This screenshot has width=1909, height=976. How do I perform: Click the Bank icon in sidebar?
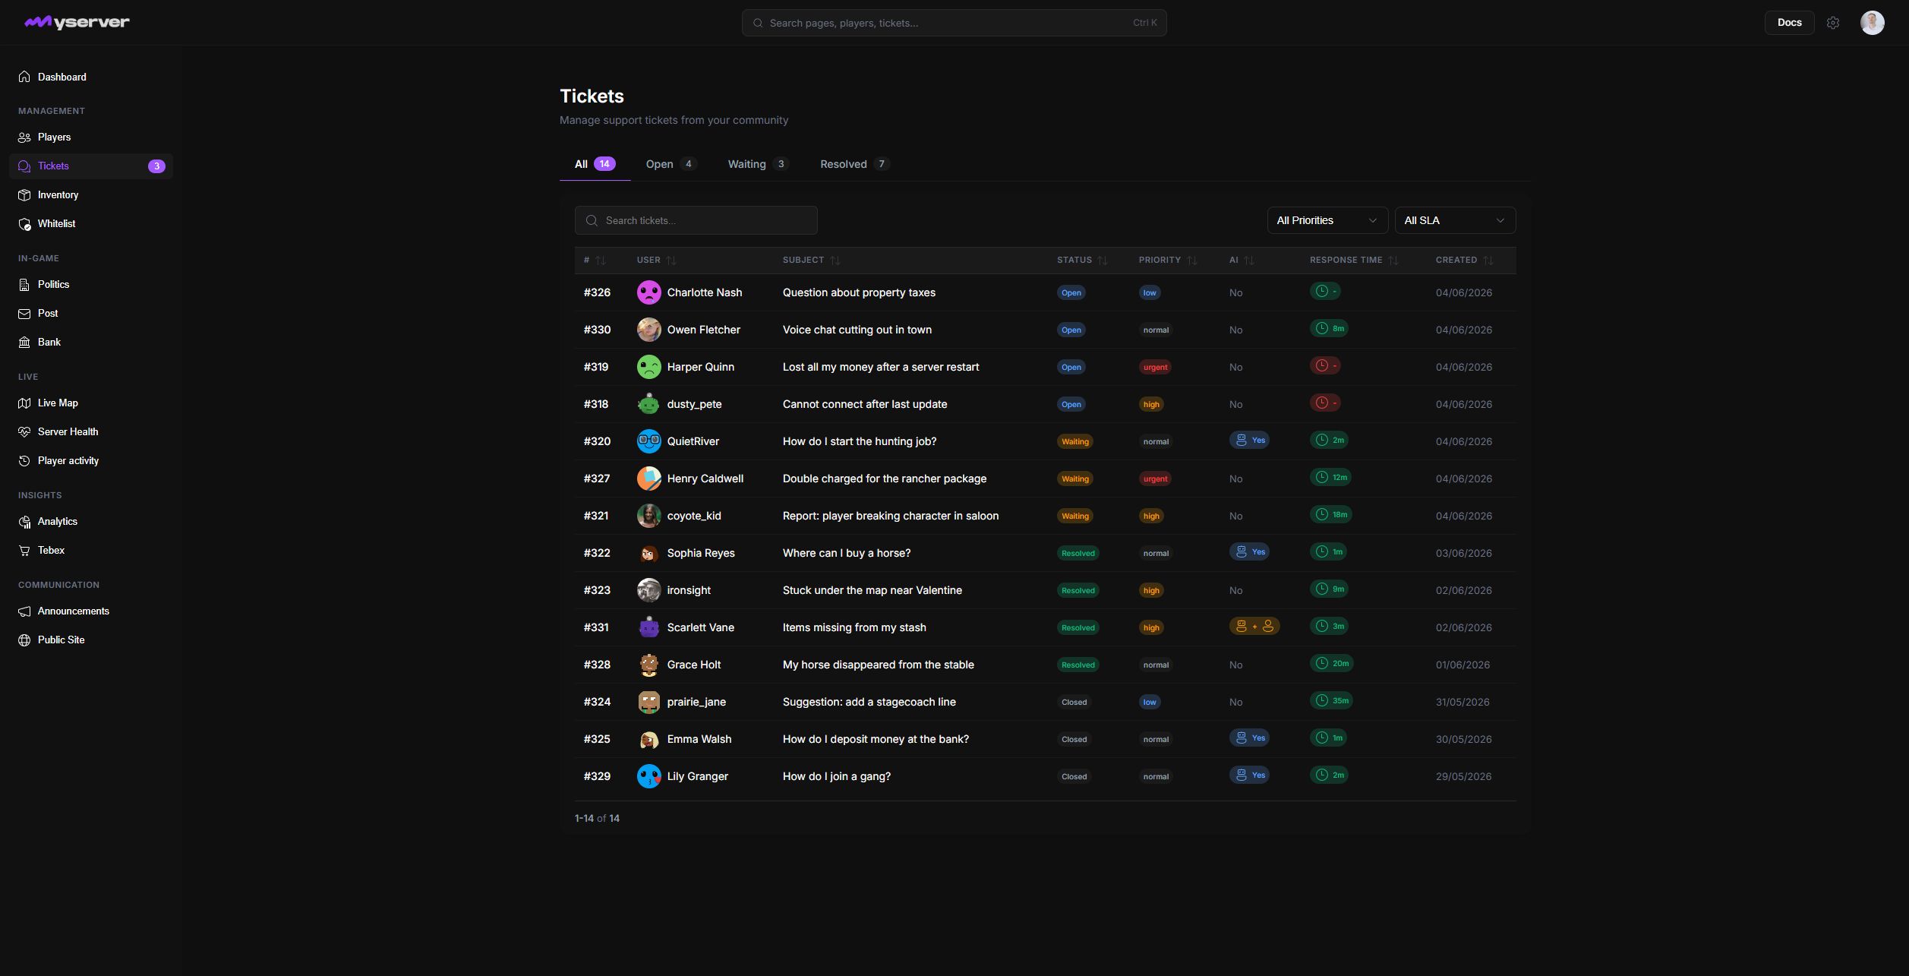point(24,343)
